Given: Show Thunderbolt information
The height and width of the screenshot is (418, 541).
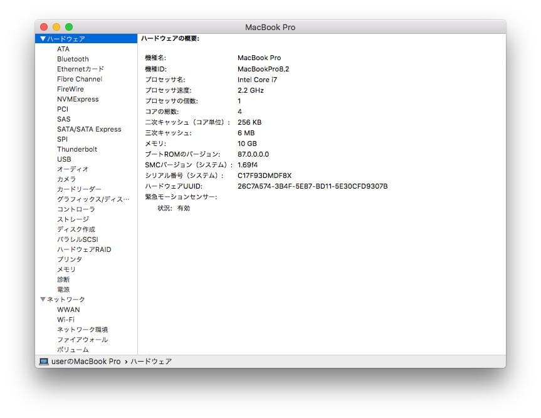Looking at the screenshot, I should (x=77, y=149).
